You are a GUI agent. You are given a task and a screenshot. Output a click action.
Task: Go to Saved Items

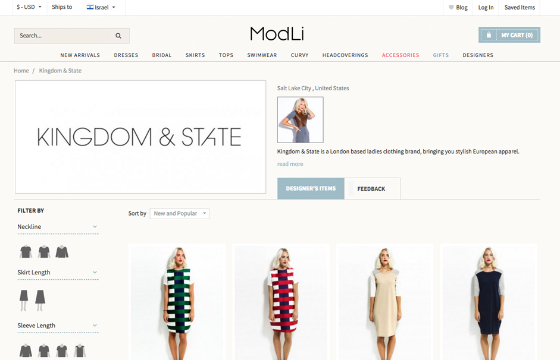click(x=520, y=7)
